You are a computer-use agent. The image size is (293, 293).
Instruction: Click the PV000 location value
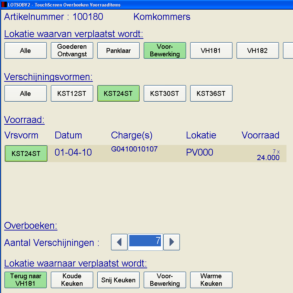[200, 152]
